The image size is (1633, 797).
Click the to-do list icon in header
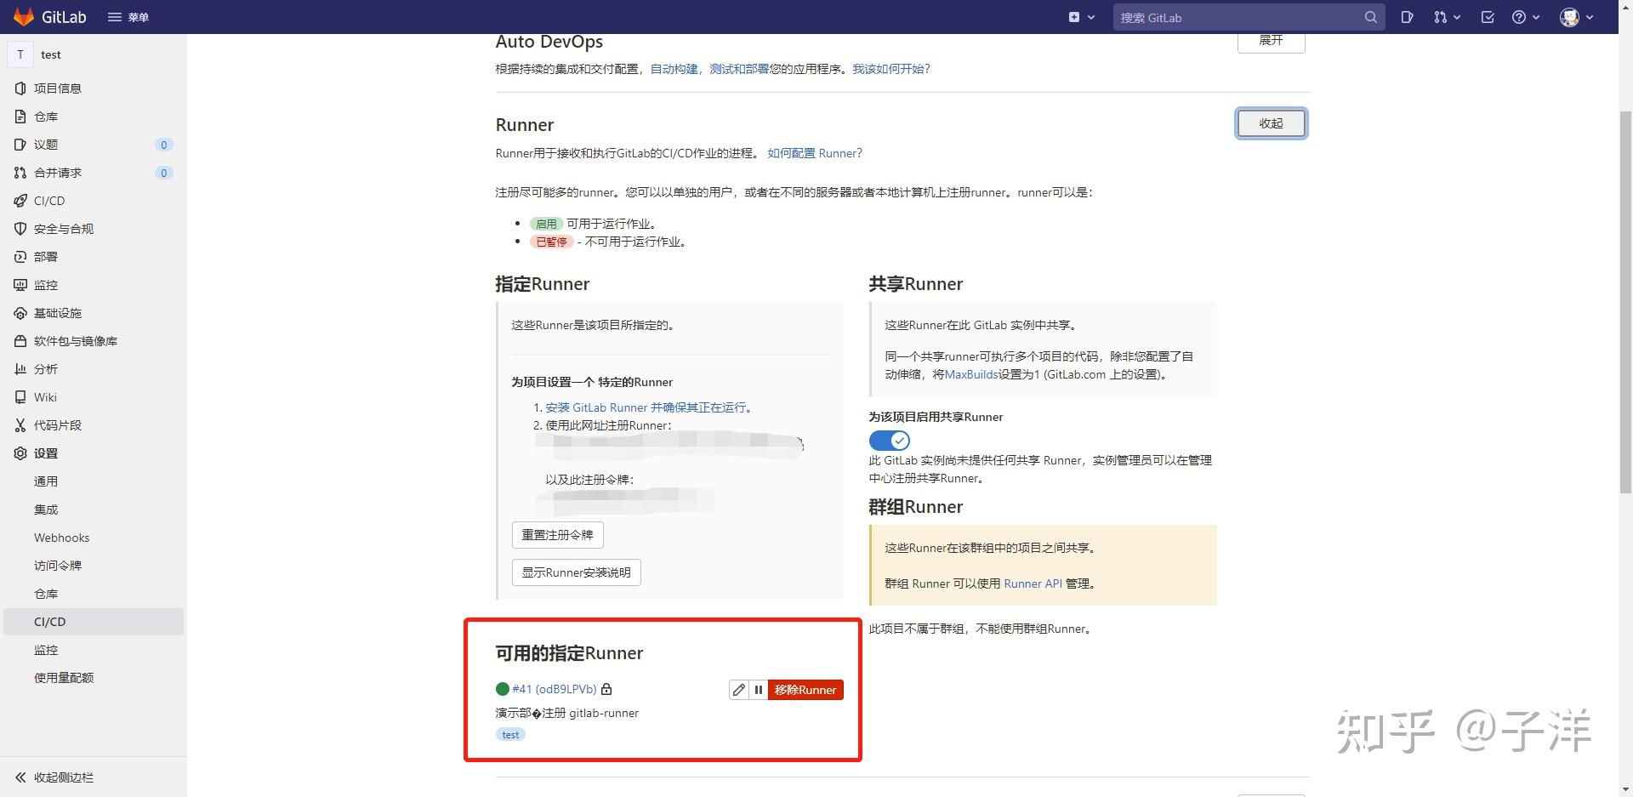(x=1488, y=17)
